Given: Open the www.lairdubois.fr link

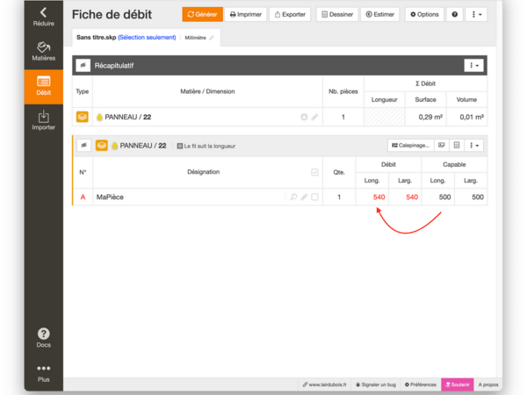Looking at the screenshot, I should tap(325, 384).
